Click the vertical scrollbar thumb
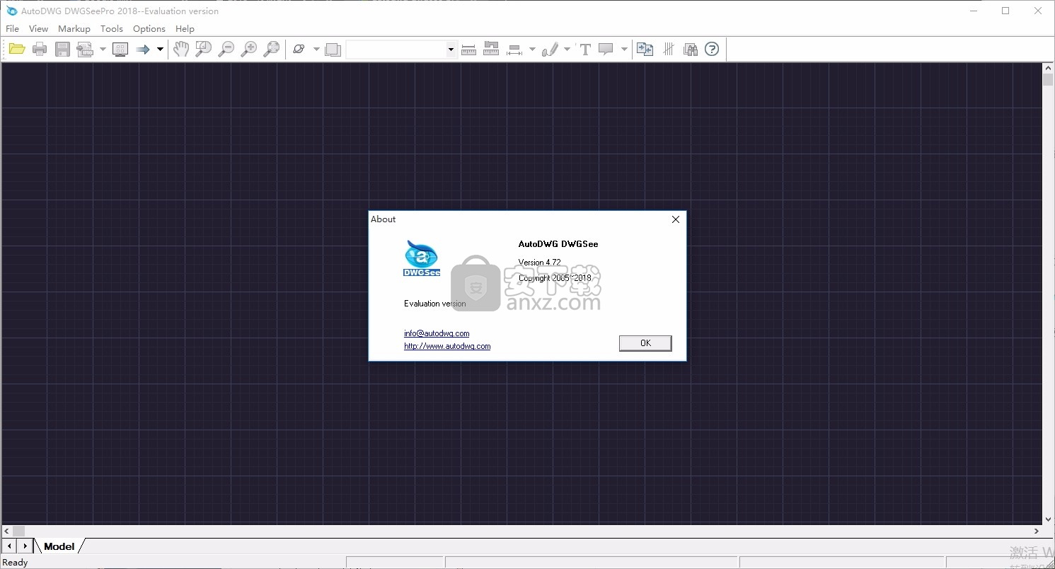Viewport: 1055px width, 569px height. pos(1048,79)
